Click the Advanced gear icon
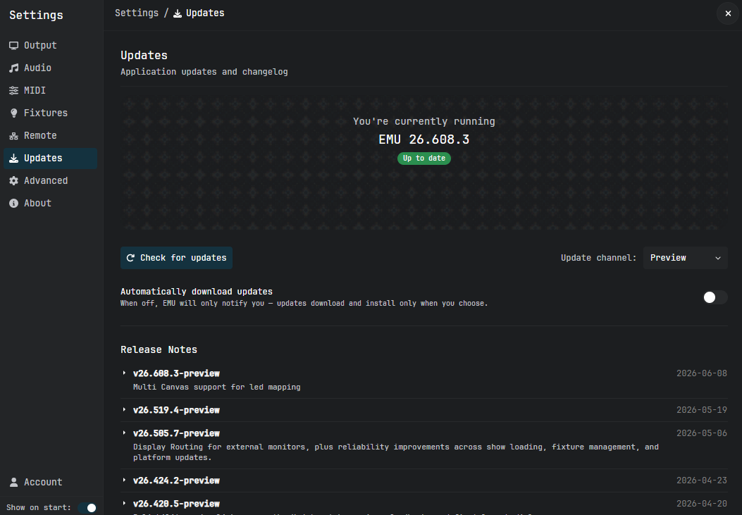This screenshot has width=742, height=515. (13, 180)
